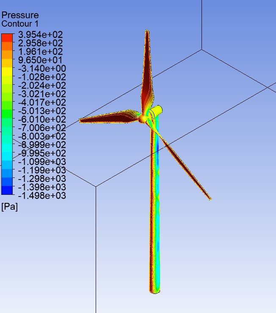Screen dimensions: 276x313
Task: Click the legend value -1.298e+03
Action: click(x=42, y=179)
